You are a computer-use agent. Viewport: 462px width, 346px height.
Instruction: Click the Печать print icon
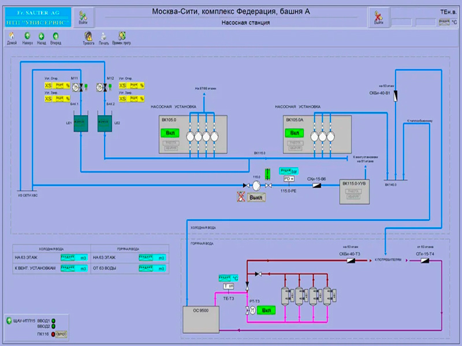104,36
